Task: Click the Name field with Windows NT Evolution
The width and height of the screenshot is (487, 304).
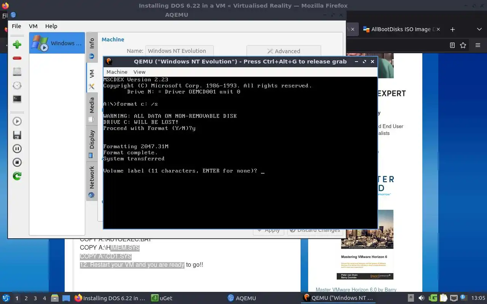Action: 179,51
